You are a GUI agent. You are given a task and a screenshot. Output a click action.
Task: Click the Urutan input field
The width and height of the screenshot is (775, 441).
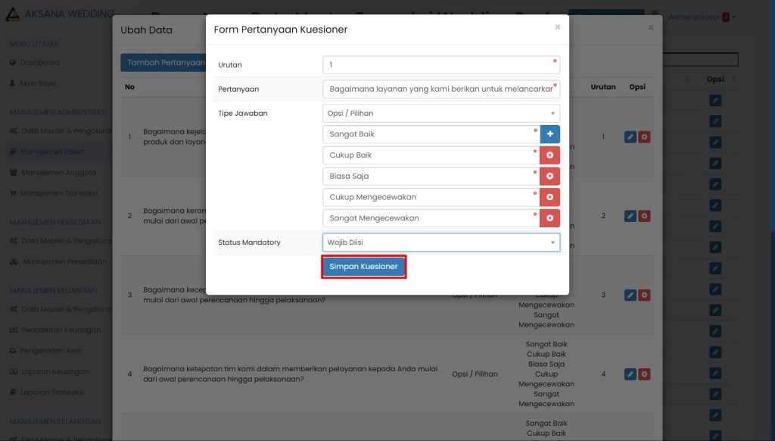pyautogui.click(x=439, y=65)
